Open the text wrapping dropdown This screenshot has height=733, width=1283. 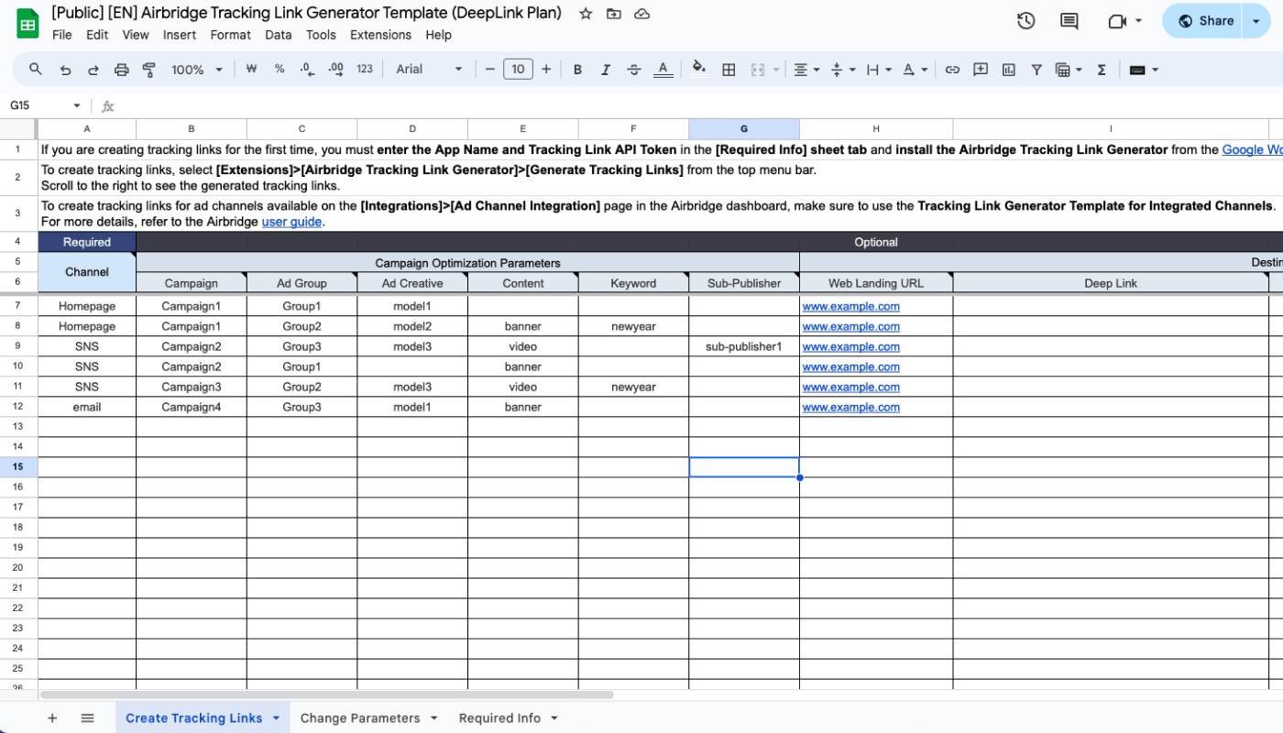(879, 70)
